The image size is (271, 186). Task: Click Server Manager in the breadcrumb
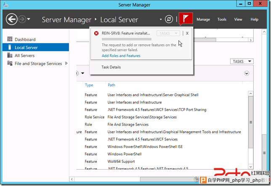[x=66, y=20]
